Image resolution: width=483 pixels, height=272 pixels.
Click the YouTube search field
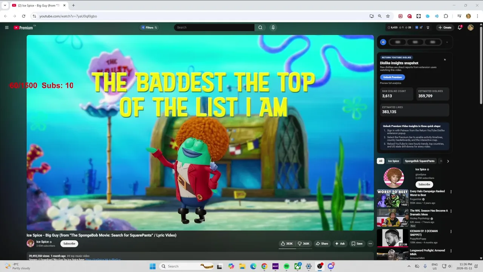pos(214,28)
